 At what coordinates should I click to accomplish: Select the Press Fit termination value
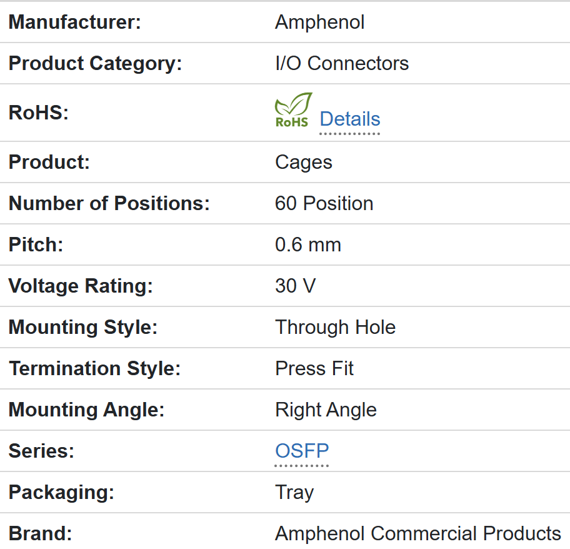point(314,368)
